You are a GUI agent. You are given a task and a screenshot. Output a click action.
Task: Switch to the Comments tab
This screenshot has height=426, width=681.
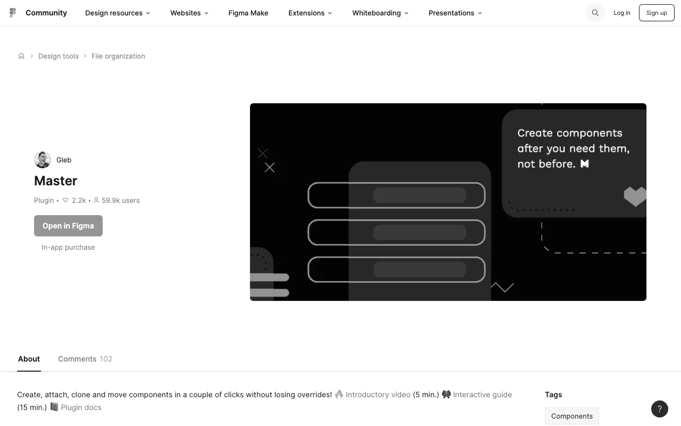85,359
